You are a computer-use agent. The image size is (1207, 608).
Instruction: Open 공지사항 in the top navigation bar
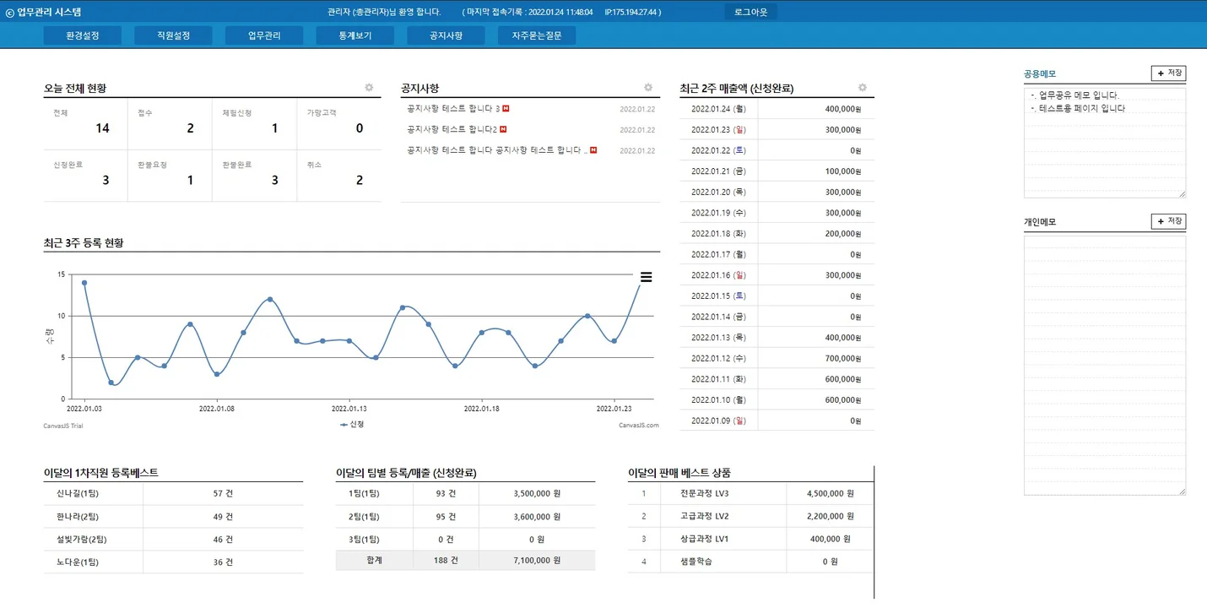click(x=447, y=35)
